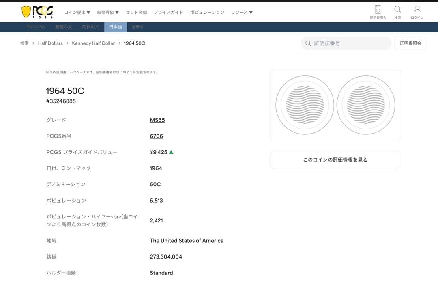Screen dimensions: 438x289
Task: Focus the 証明証番号 search input field
Action: (x=349, y=43)
